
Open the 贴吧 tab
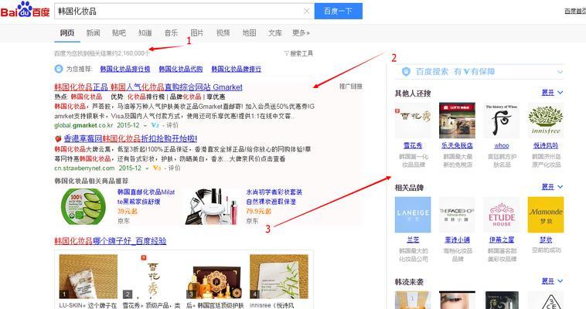pyautogui.click(x=119, y=33)
